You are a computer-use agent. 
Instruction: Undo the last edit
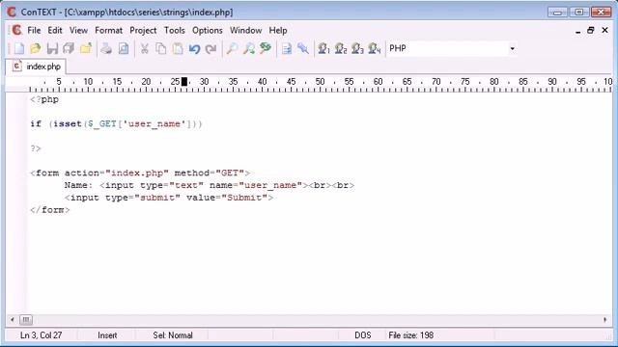click(x=194, y=49)
